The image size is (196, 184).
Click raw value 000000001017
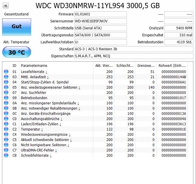(x=174, y=98)
